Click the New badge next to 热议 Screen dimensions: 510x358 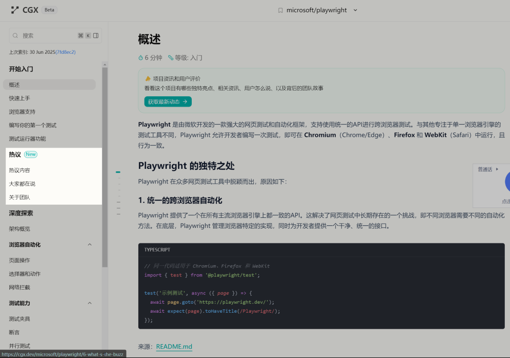31,154
